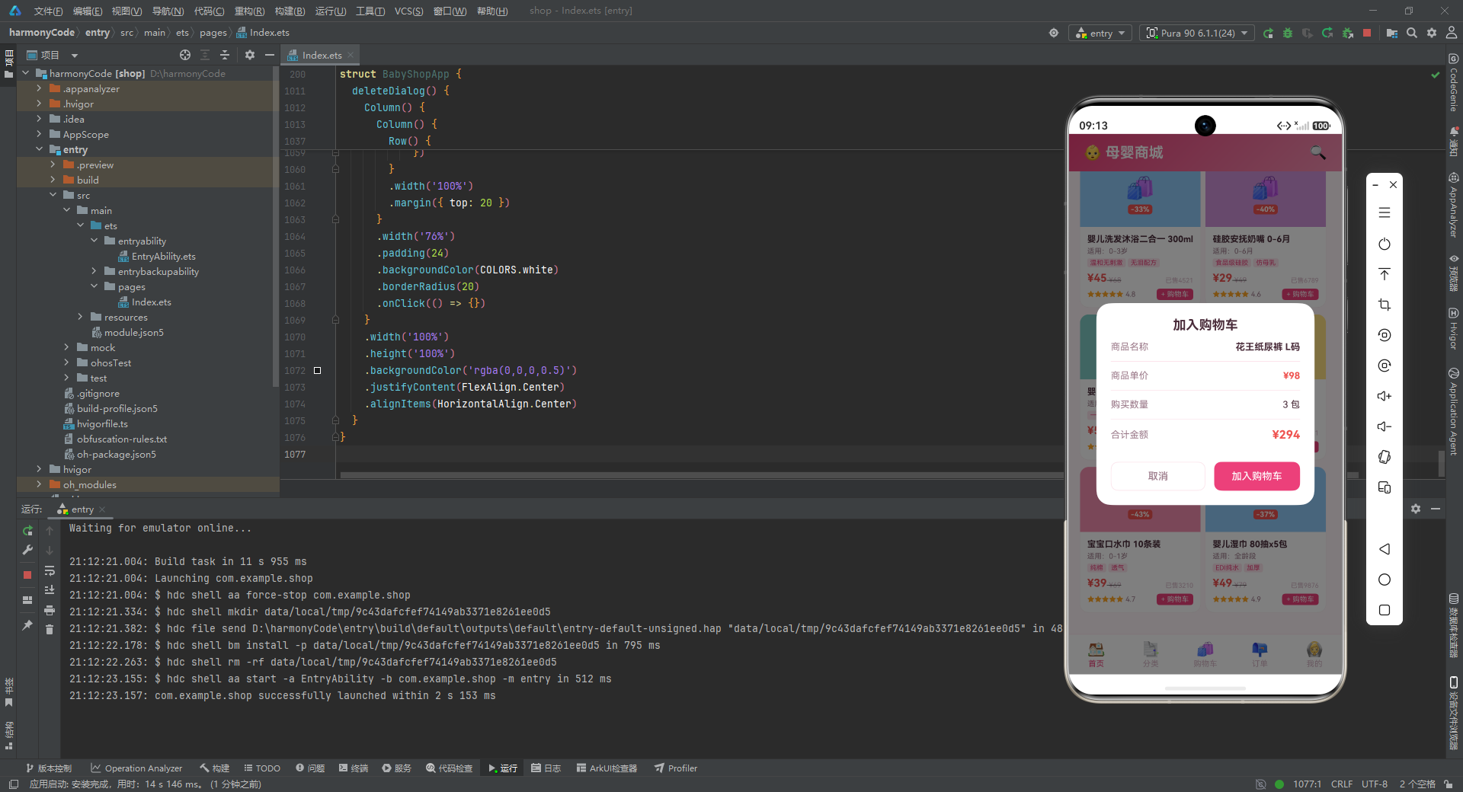Edit run configuration with the wrench icon
This screenshot has height=792, width=1463.
[27, 550]
